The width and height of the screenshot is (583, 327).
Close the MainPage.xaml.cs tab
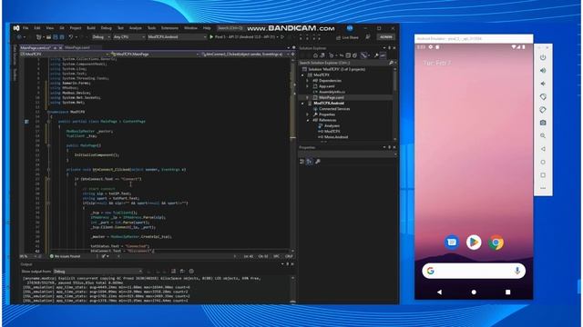coord(61,48)
